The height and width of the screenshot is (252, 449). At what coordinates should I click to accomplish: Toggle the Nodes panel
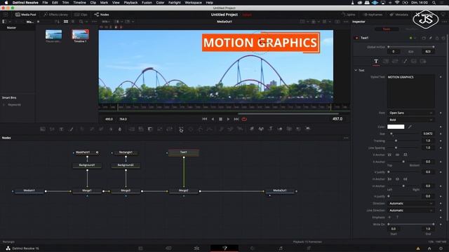click(101, 15)
